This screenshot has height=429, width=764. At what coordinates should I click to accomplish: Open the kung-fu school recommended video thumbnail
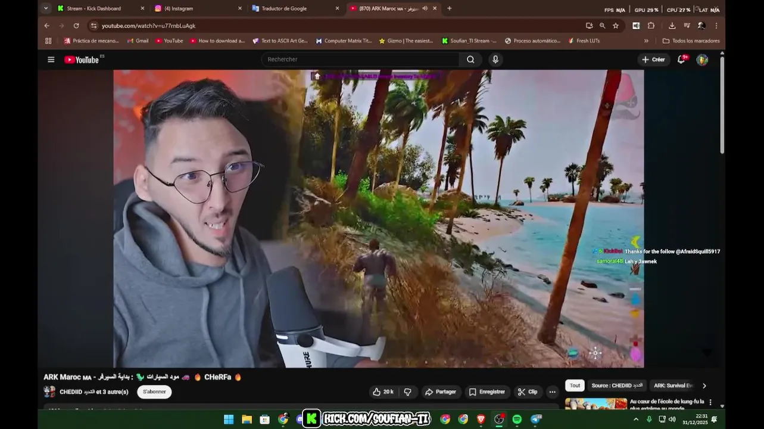596,404
